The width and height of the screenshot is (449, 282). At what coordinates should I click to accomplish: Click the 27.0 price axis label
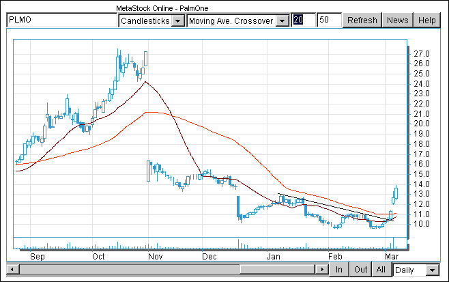(x=422, y=53)
